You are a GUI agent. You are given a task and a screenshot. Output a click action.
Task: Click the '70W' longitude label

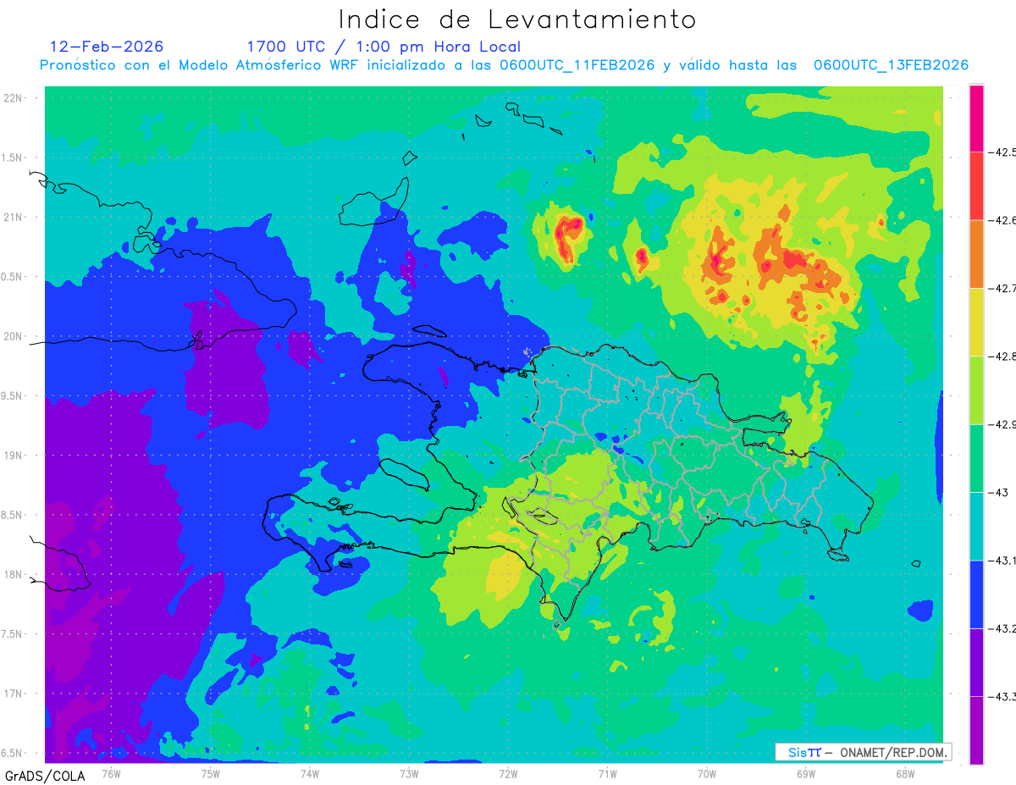click(x=706, y=773)
